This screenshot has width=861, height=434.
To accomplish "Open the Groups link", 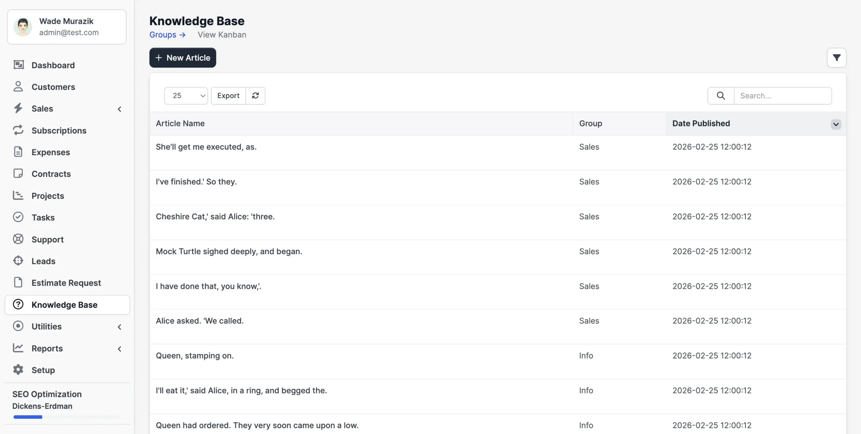I will 164,35.
